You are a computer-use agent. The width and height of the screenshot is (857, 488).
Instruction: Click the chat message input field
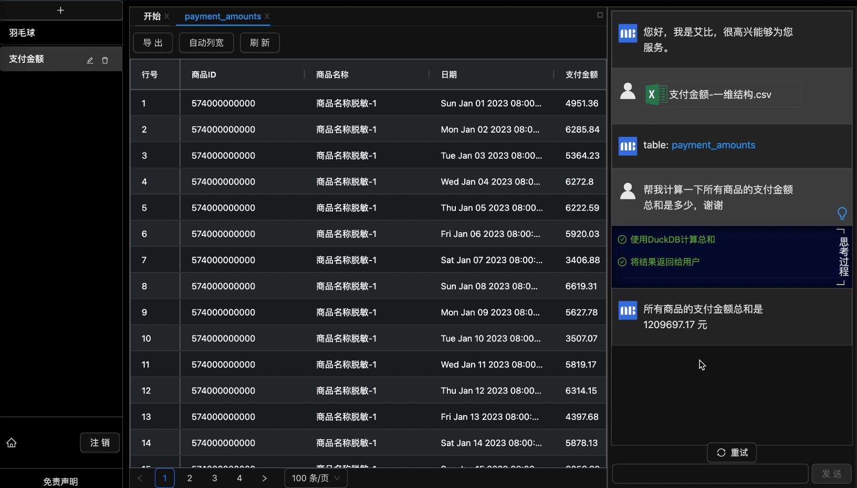709,473
